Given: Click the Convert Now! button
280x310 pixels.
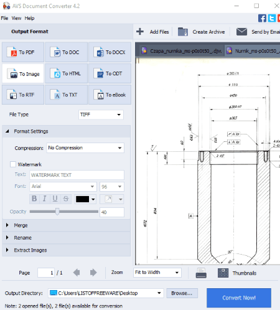Looking at the screenshot, I should [x=239, y=298].
